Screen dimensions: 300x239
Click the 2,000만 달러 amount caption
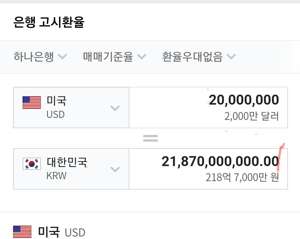coord(252,116)
